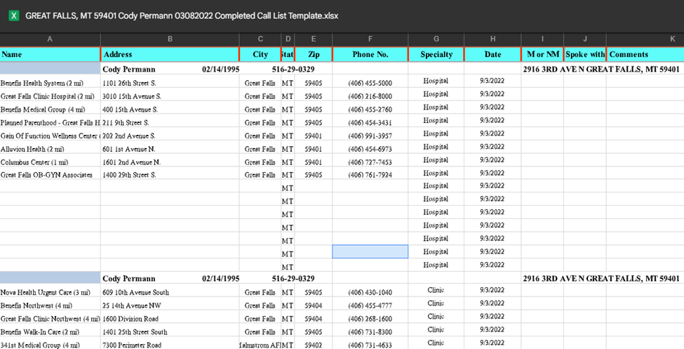Select address 1401 25th Street South

[x=170, y=331]
